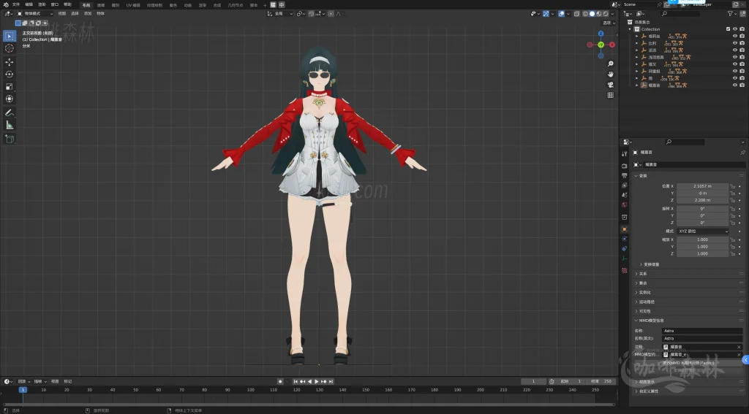Image resolution: width=749 pixels, height=414 pixels.
Task: Open the outliner filter funnel
Action: (x=730, y=13)
